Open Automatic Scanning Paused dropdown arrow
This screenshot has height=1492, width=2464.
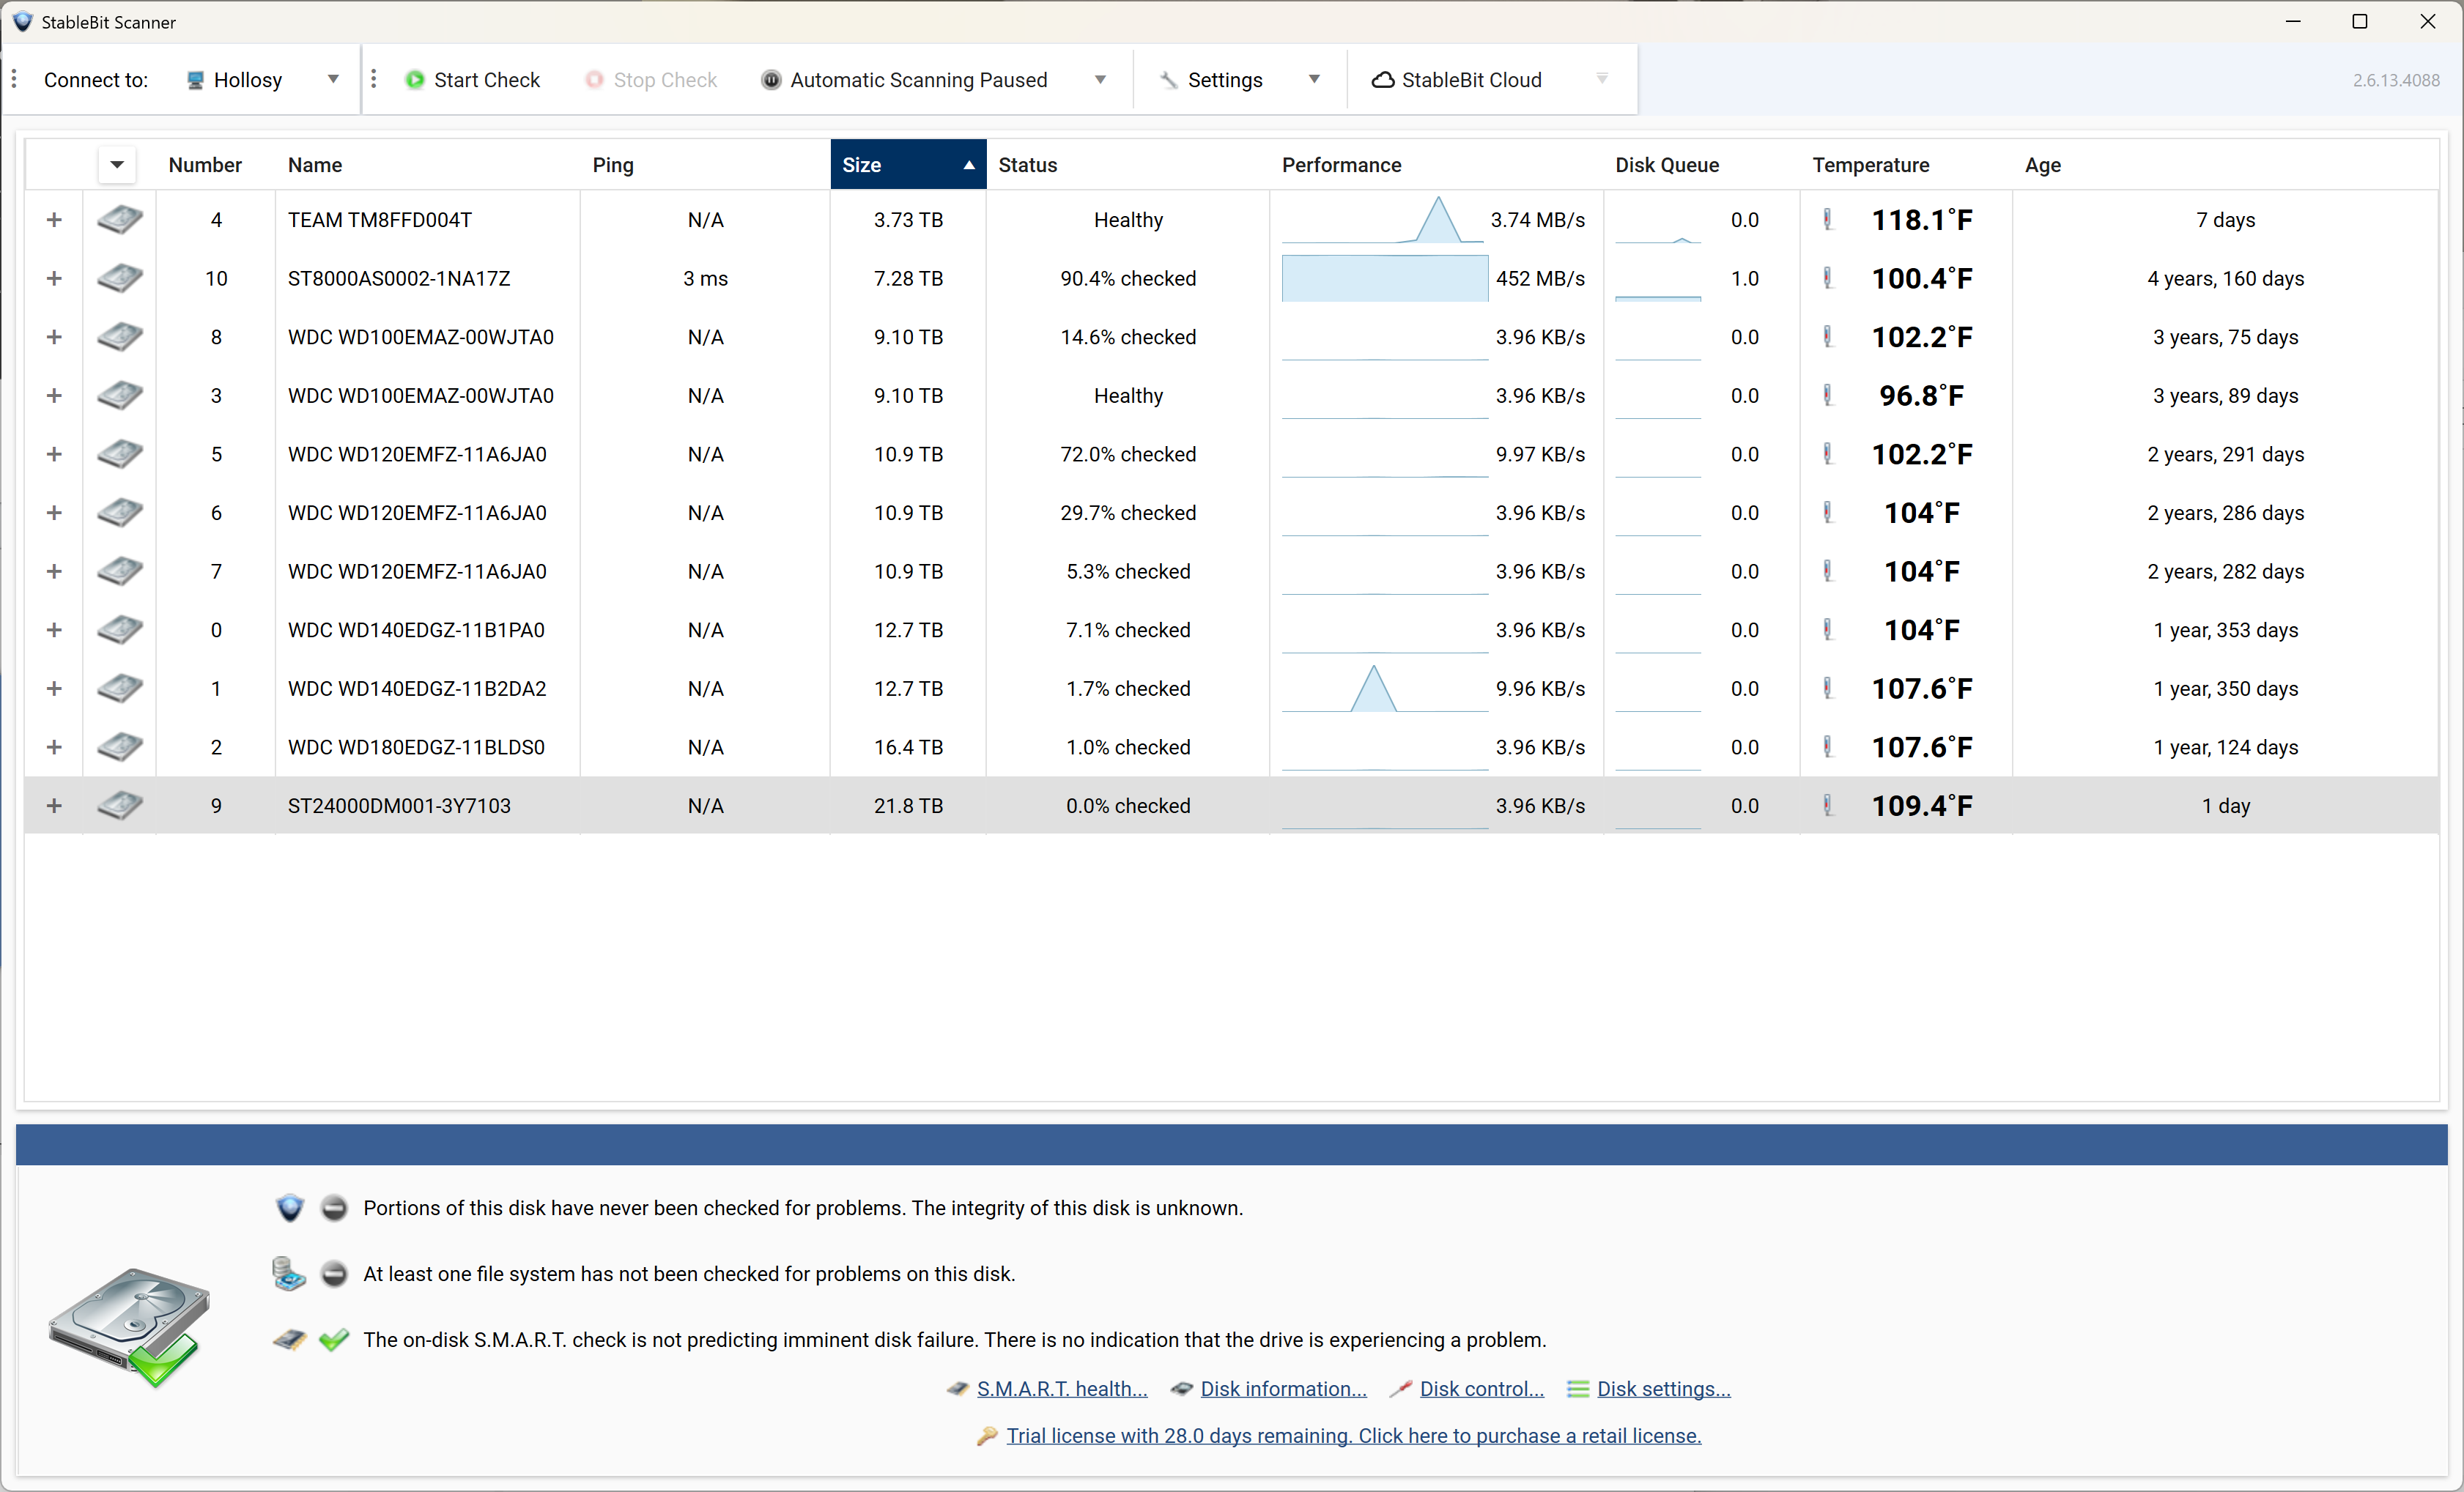[1100, 80]
